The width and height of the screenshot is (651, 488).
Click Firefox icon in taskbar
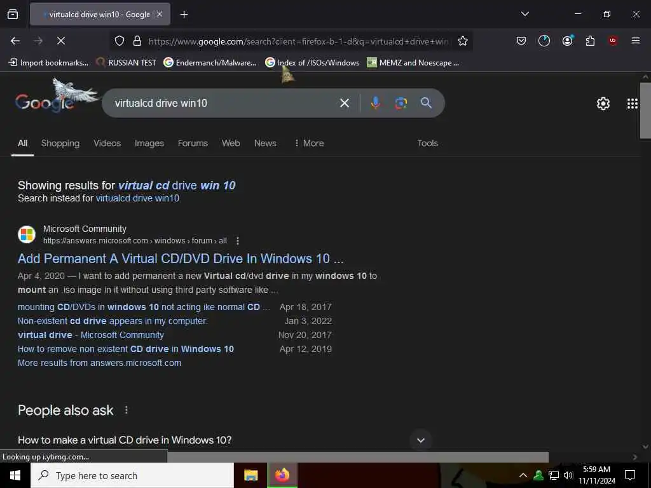tap(282, 475)
